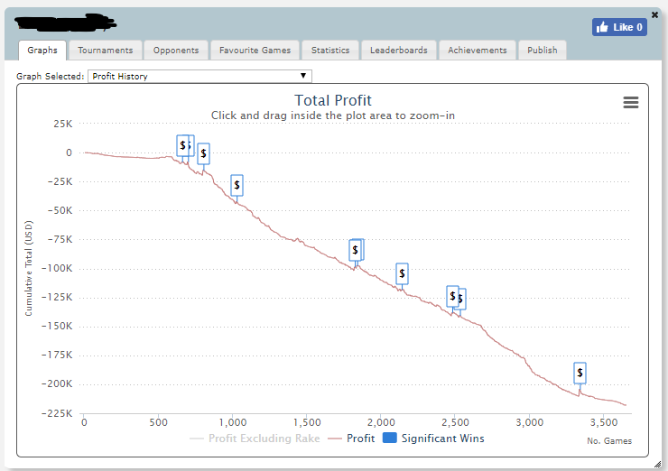Click the Facebook Like thumbs-up button
Image resolution: width=668 pixels, height=471 pixels.
(x=619, y=27)
